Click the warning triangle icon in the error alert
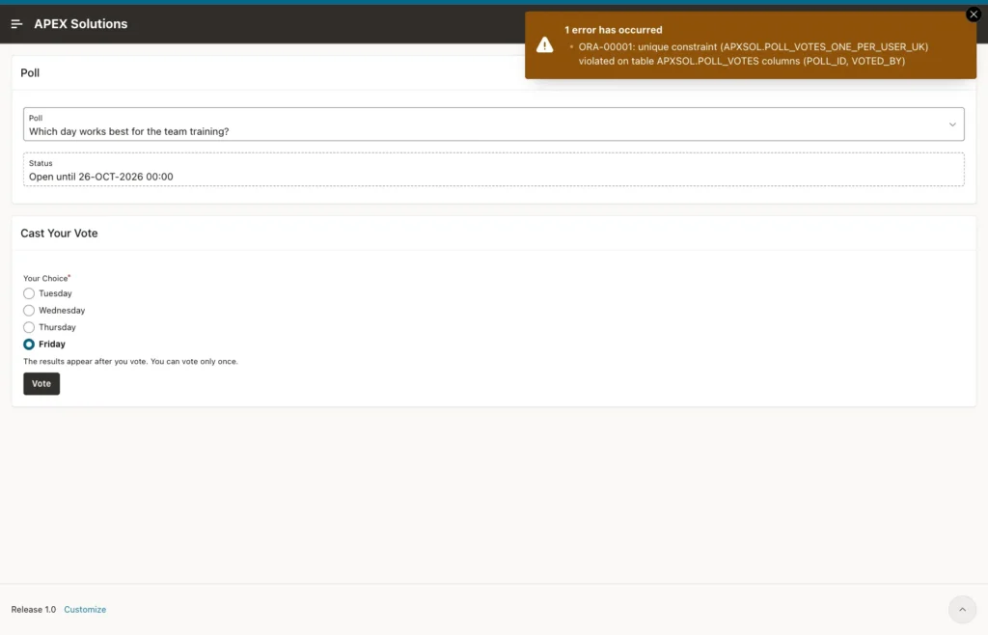Screen dimensions: 988x635 point(544,44)
